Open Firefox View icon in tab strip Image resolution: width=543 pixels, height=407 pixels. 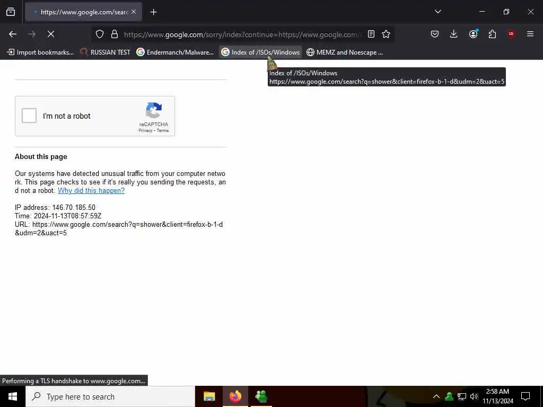[x=11, y=12]
